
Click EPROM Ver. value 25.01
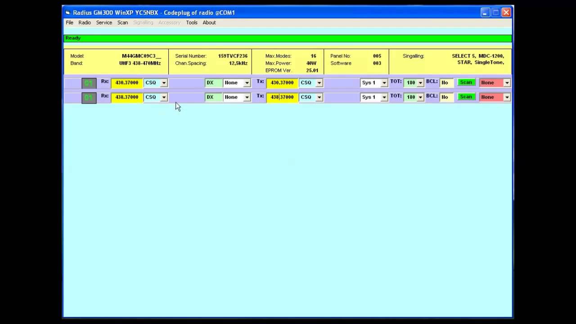pyautogui.click(x=312, y=71)
